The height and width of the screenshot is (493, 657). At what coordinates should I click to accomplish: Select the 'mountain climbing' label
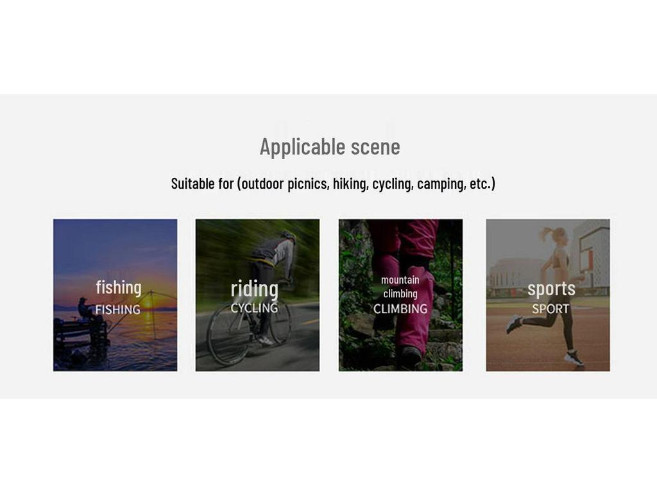coord(400,287)
